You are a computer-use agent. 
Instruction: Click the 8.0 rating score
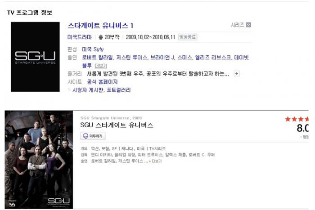coord(302,128)
